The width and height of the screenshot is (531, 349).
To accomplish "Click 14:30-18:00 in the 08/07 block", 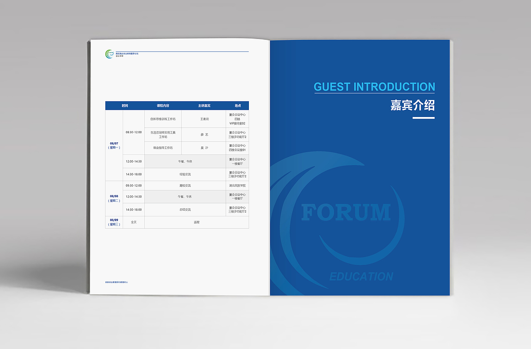I will [134, 174].
